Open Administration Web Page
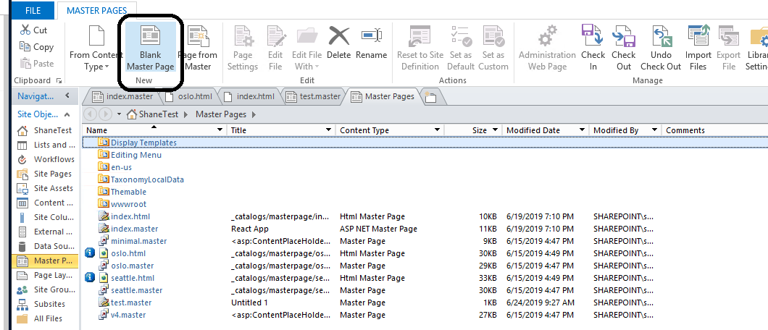 (x=547, y=48)
